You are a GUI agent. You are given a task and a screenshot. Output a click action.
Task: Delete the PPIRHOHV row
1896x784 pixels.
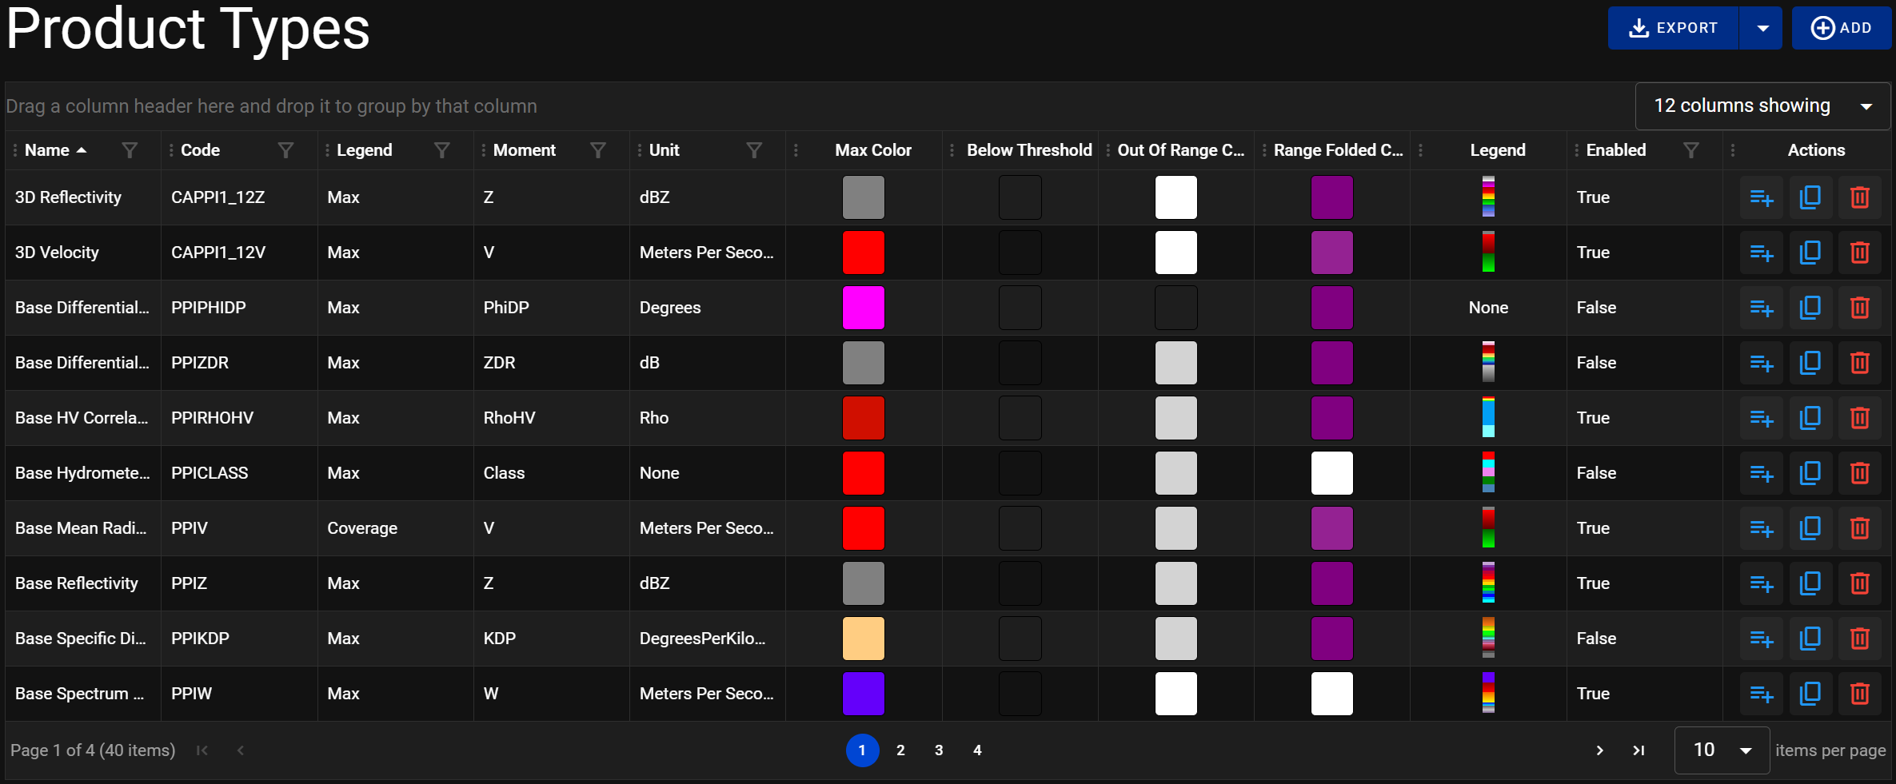pos(1860,418)
